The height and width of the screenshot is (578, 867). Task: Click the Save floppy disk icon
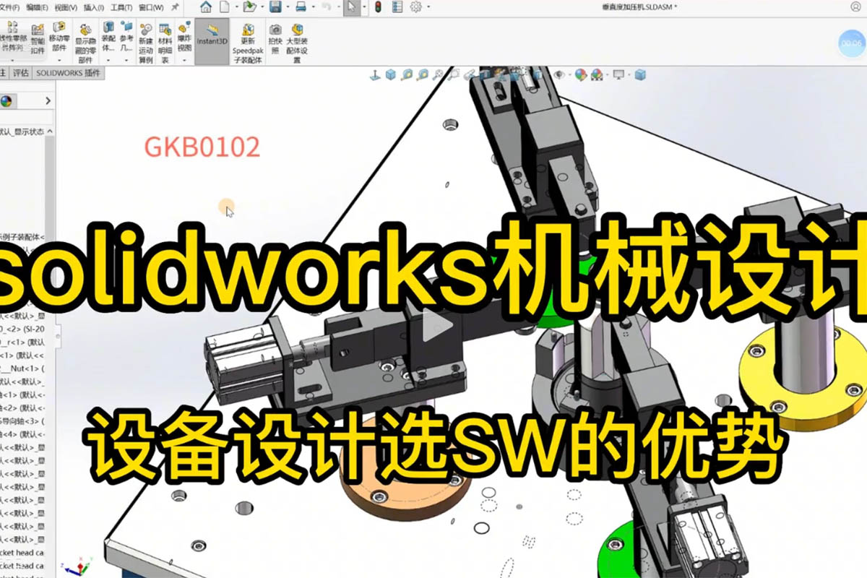click(275, 7)
